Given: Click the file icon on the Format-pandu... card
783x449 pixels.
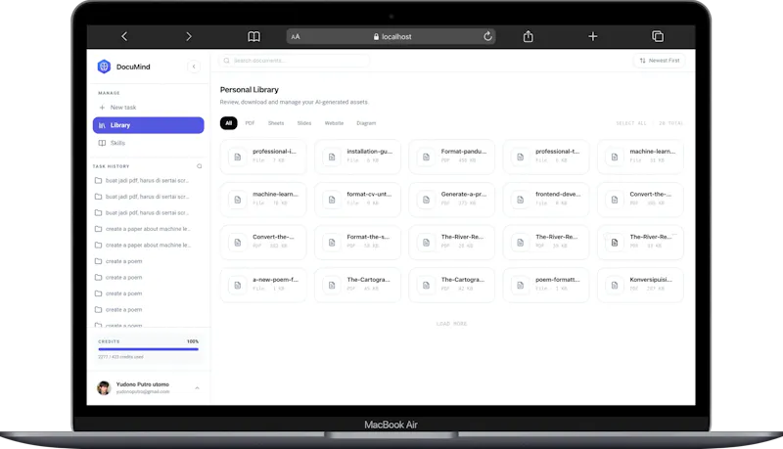Looking at the screenshot, I should (x=426, y=157).
